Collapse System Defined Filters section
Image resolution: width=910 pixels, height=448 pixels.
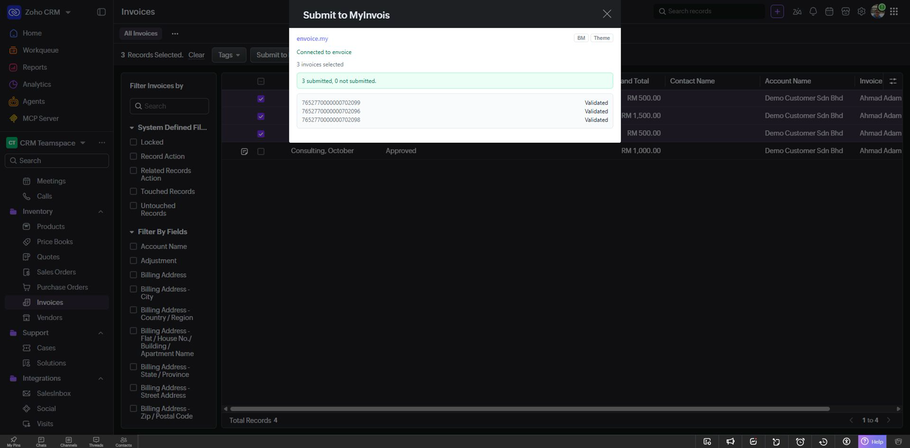coord(132,128)
